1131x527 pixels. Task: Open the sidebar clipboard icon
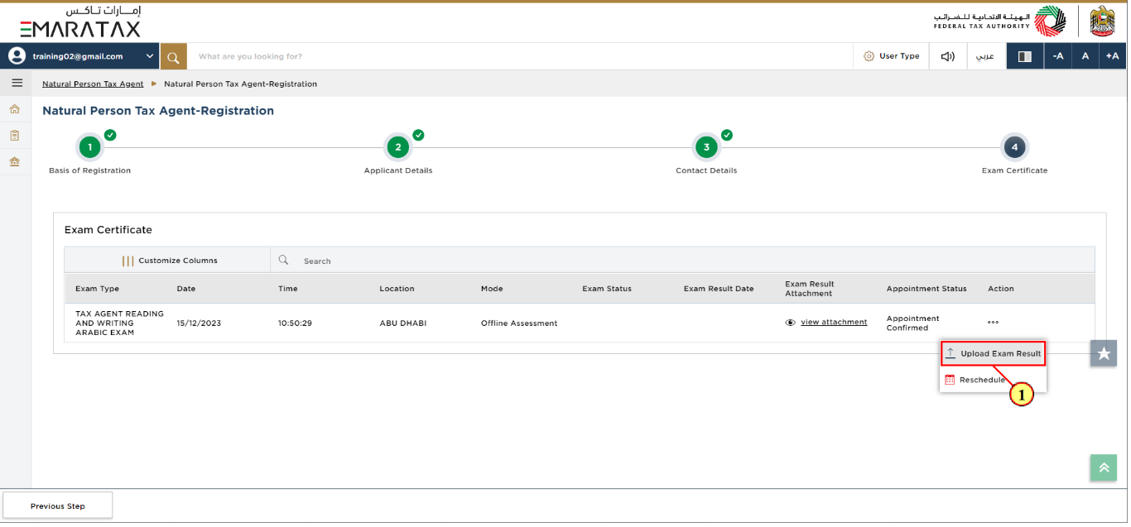click(15, 135)
